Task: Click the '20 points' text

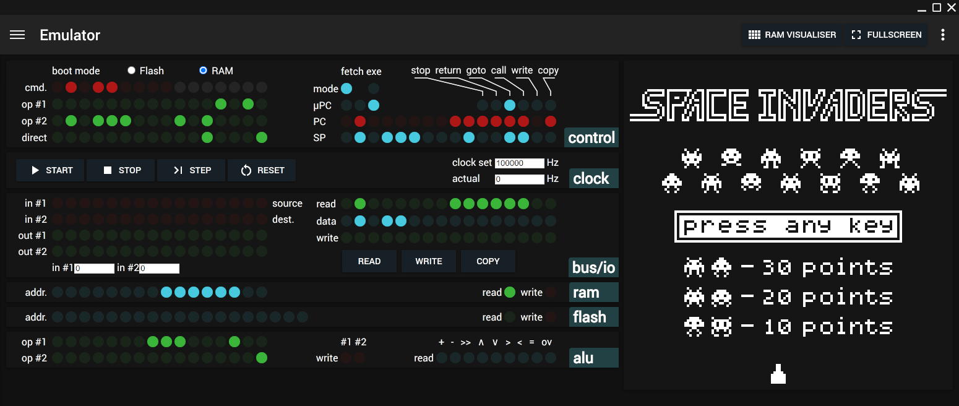Action: (828, 297)
